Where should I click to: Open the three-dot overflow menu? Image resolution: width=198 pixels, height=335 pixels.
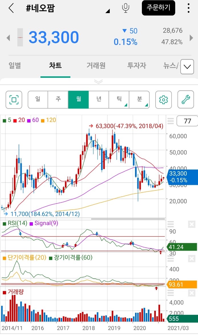(x=188, y=8)
